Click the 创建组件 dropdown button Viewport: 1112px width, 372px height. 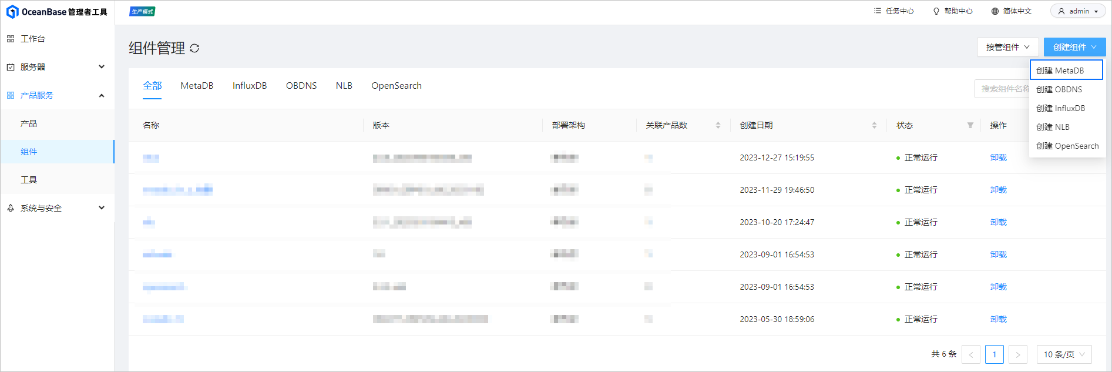1074,47
